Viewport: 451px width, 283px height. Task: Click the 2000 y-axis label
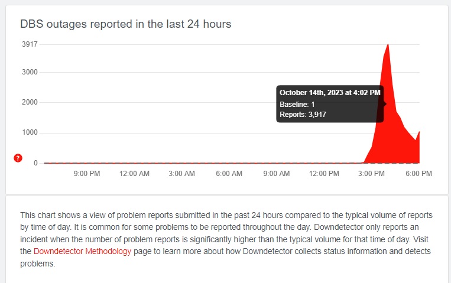30,102
